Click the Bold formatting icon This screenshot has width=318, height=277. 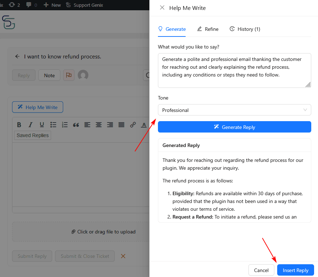(19, 125)
